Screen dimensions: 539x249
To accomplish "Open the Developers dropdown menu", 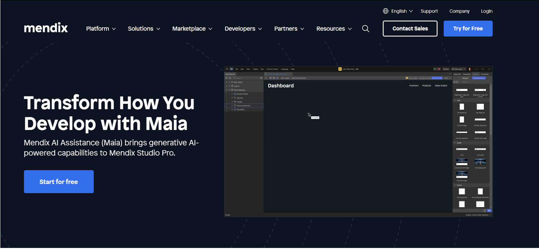I will tap(243, 29).
